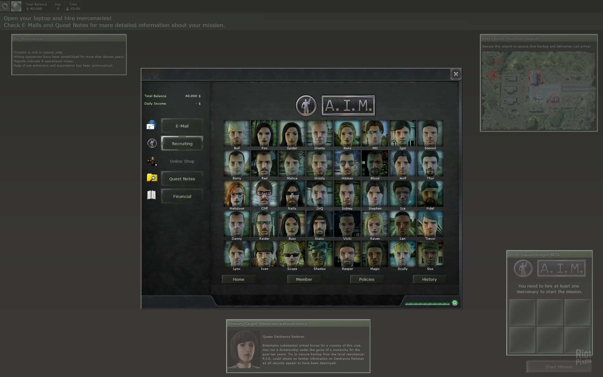Open the Online Shop soldier icon

coord(152,161)
